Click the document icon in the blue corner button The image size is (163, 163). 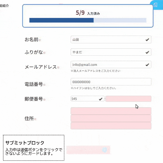156,5
